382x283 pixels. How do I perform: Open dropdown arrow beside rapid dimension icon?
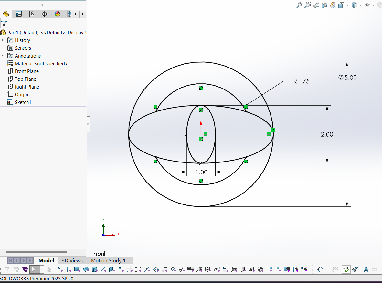(328, 269)
